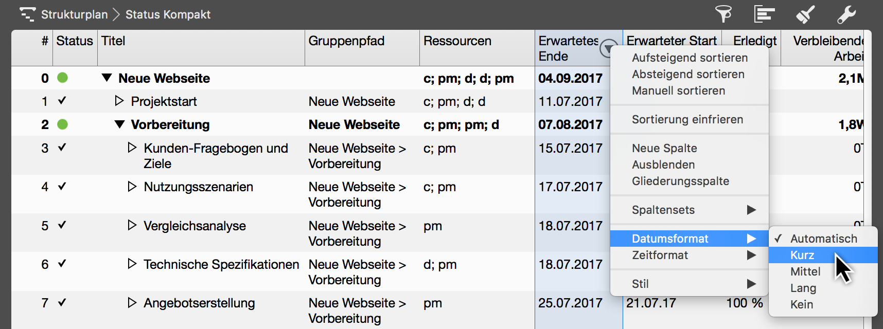Open the Erwartetes Ende column dropdown arrow

[609, 49]
